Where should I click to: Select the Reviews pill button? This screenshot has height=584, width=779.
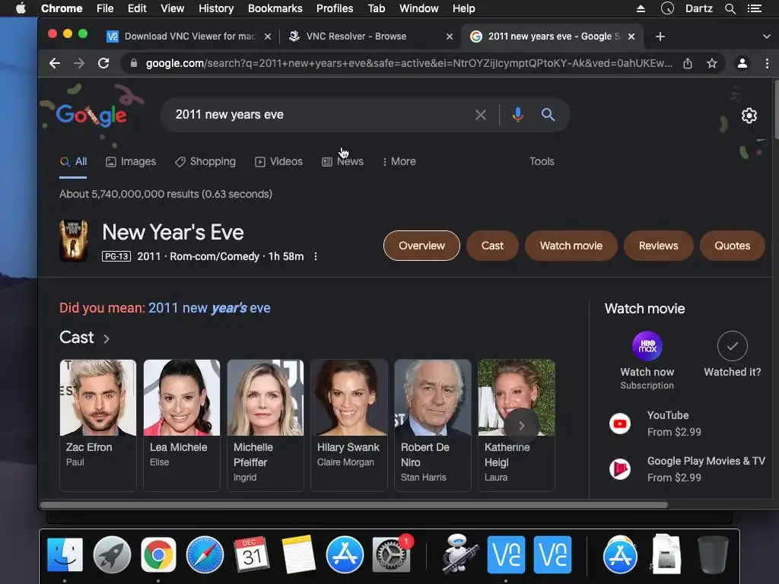658,246
